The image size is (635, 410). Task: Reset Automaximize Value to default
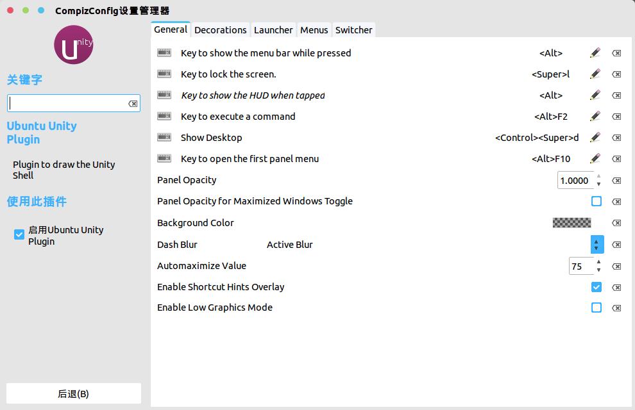coord(616,266)
